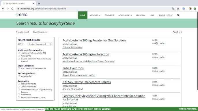This screenshot has height=111, width=198.
Task: Open LATEST UPDATES navigation item
Action: click(125, 15)
